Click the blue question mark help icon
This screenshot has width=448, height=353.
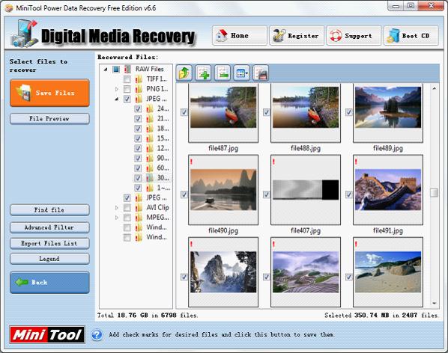(x=97, y=334)
